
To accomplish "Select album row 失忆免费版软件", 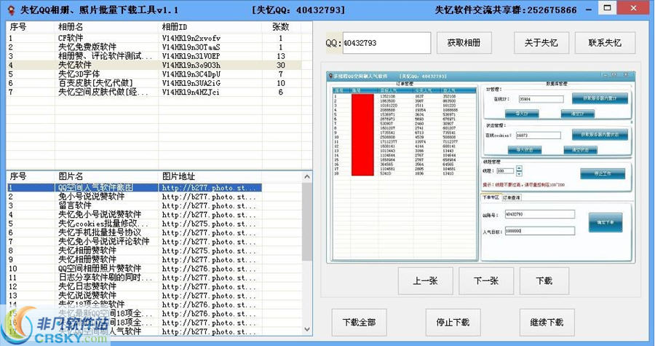I will pyautogui.click(x=154, y=47).
